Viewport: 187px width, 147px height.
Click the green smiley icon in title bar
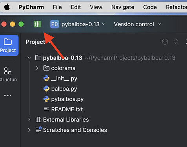tap(37, 24)
